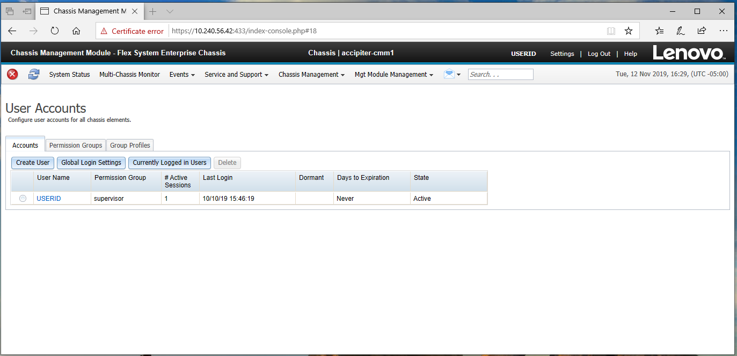Click the red error status icon
The width and height of the screenshot is (737, 356).
(12, 75)
